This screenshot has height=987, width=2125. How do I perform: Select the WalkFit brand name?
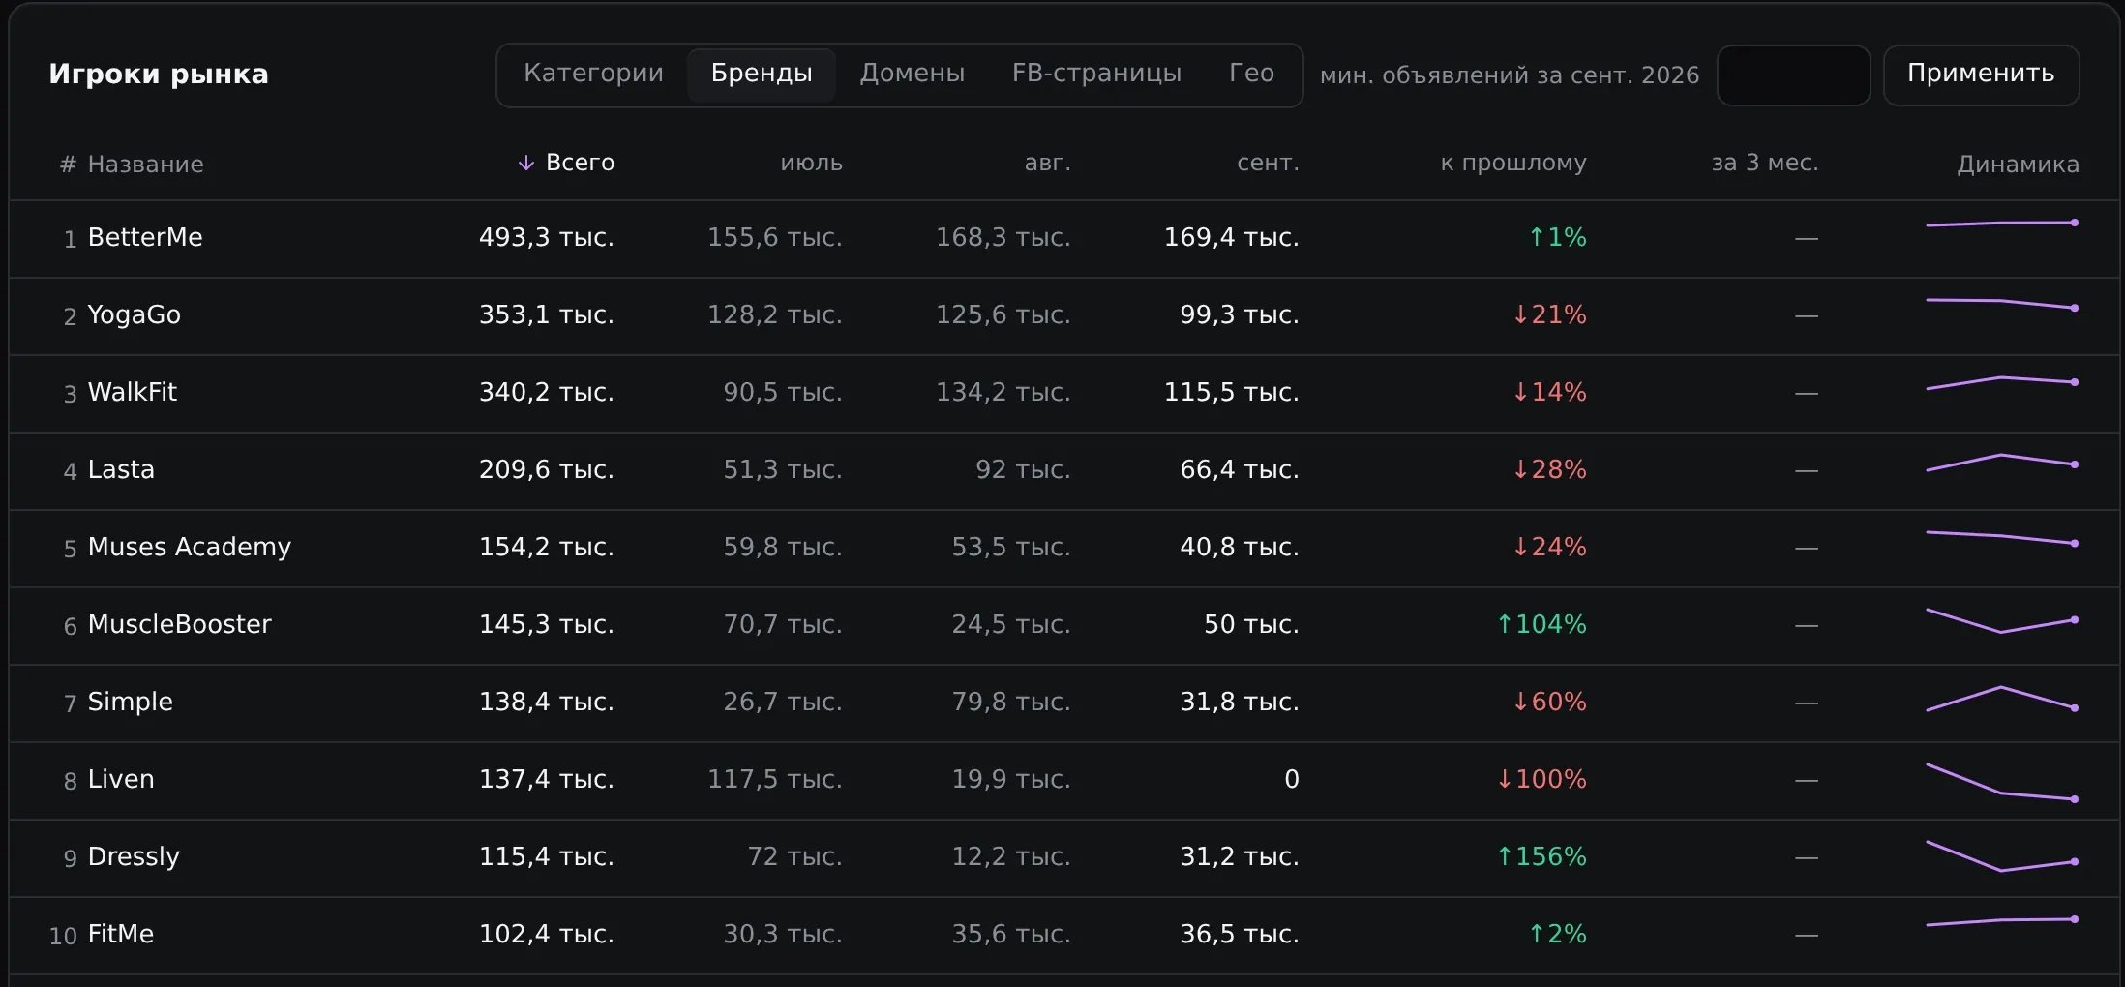[x=133, y=392]
